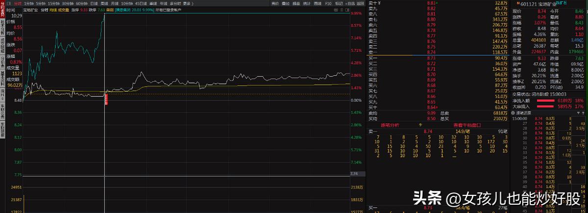Open the 逐笔分析 link
588x213 pixels.
click(390, 125)
